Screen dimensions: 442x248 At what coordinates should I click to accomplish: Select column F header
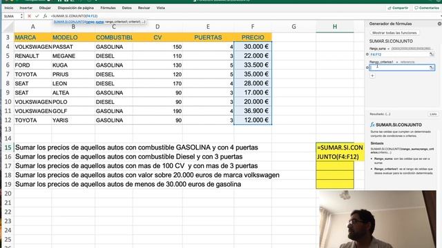click(253, 27)
